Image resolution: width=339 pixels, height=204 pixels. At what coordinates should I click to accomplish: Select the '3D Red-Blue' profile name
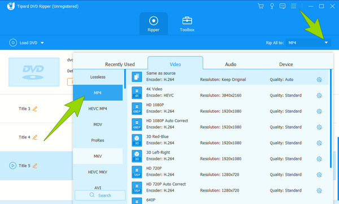click(157, 137)
